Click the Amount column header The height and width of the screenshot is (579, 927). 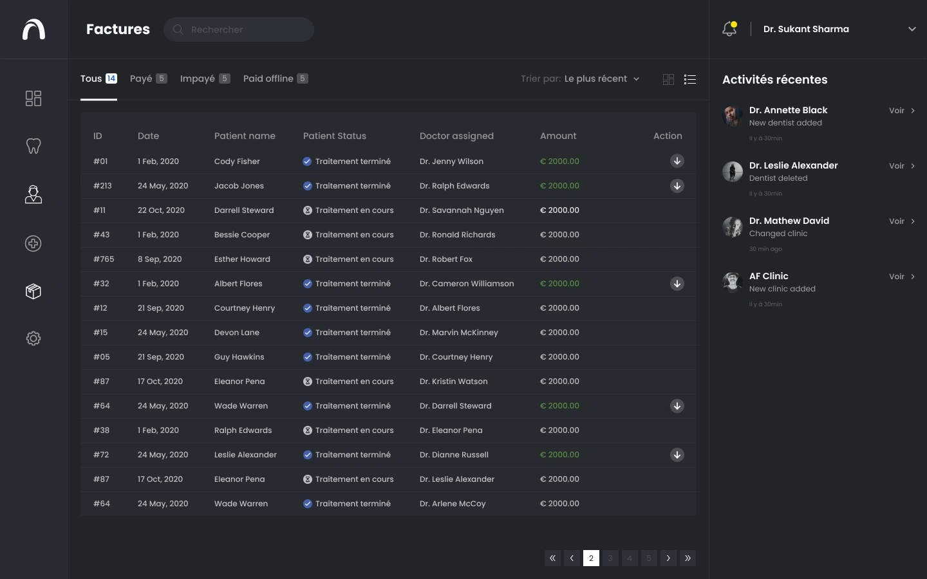click(x=558, y=136)
